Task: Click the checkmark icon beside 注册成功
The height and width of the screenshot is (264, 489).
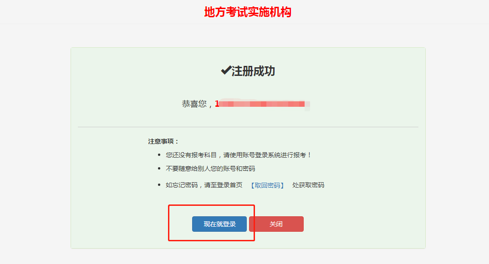Action: click(x=226, y=71)
